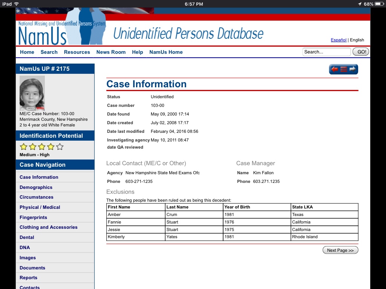Image resolution: width=386 pixels, height=289 pixels.
Task: Open the Demographics section
Action: click(x=36, y=187)
